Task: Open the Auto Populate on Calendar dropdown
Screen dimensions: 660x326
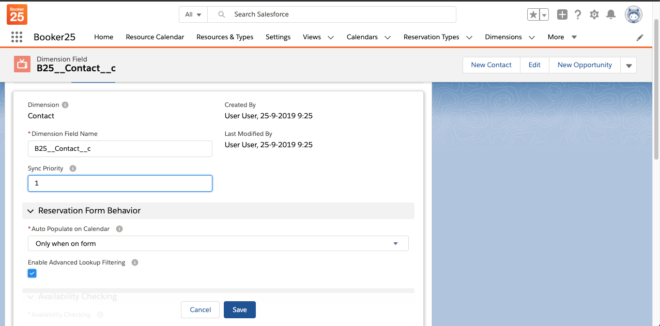Action: [218, 243]
